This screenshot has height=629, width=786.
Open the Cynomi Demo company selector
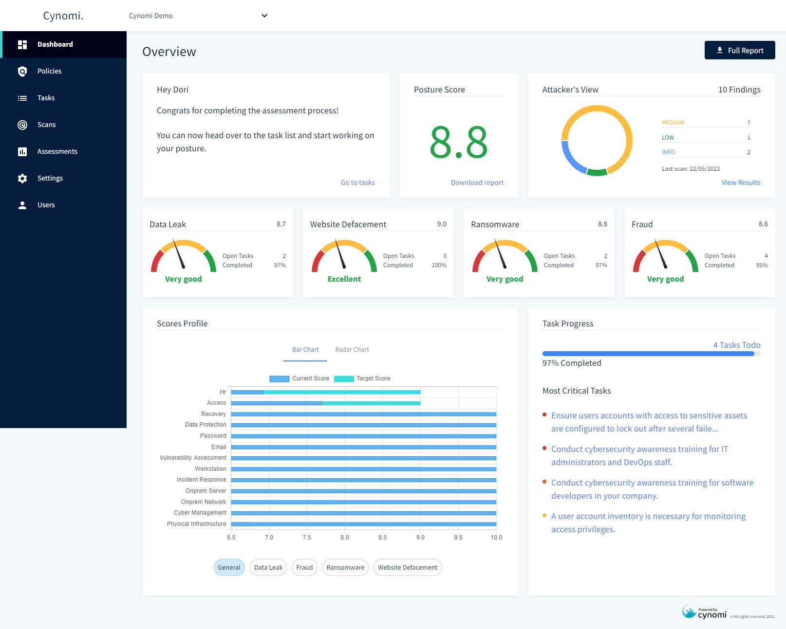(x=199, y=16)
